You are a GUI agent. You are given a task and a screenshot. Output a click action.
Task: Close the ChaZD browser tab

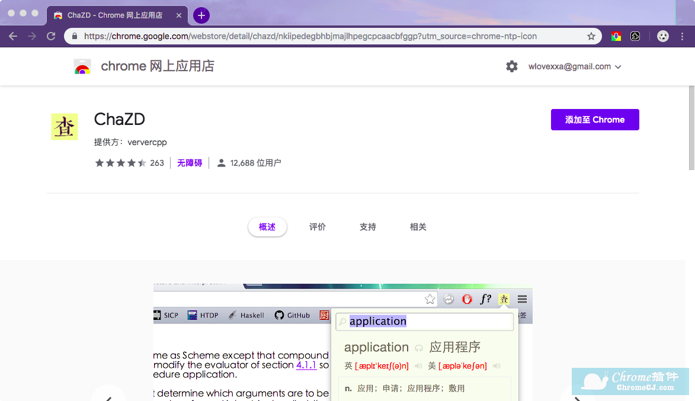pos(178,15)
